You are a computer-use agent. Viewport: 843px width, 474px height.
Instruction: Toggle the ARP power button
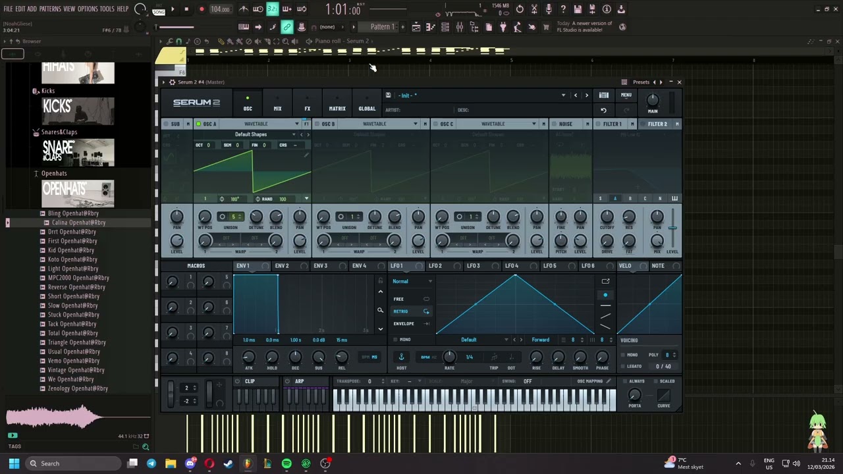pyautogui.click(x=288, y=381)
